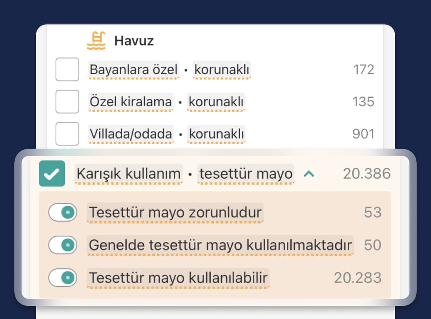Click the Havuz pool icon
Image resolution: width=431 pixels, height=319 pixels.
[96, 41]
